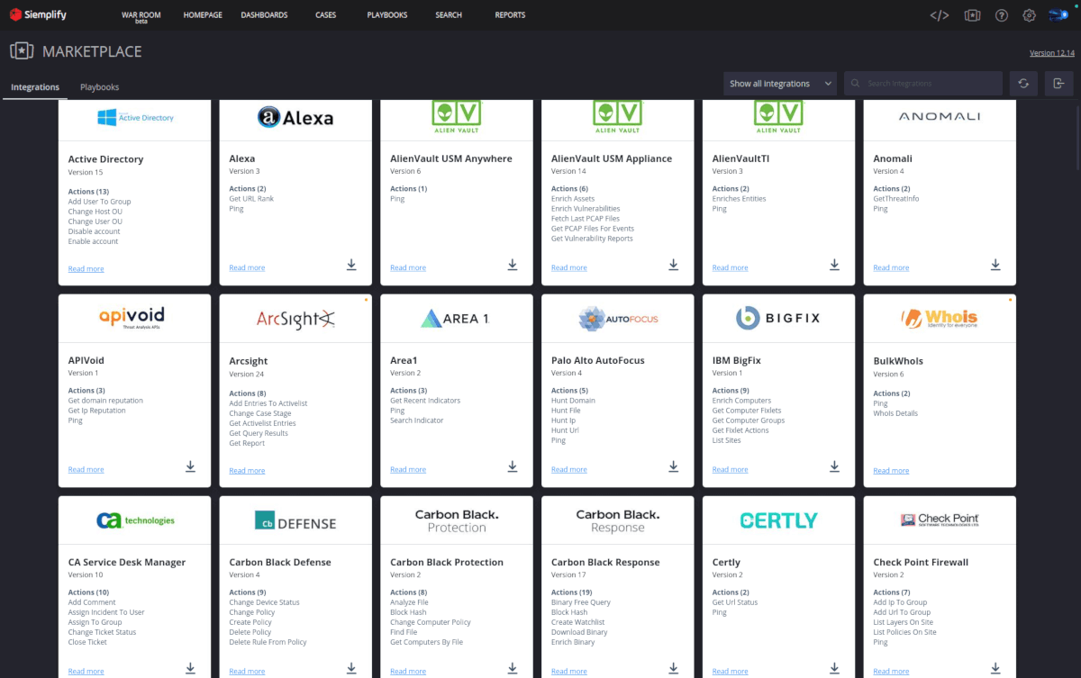This screenshot has width=1081, height=678.
Task: Switch to the Playbooks tab
Action: (100, 87)
